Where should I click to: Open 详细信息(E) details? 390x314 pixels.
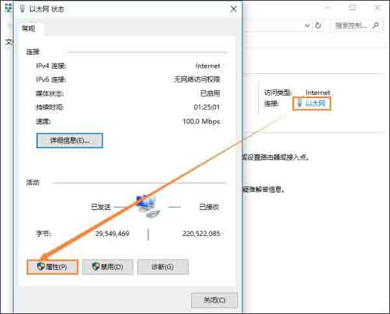click(70, 140)
